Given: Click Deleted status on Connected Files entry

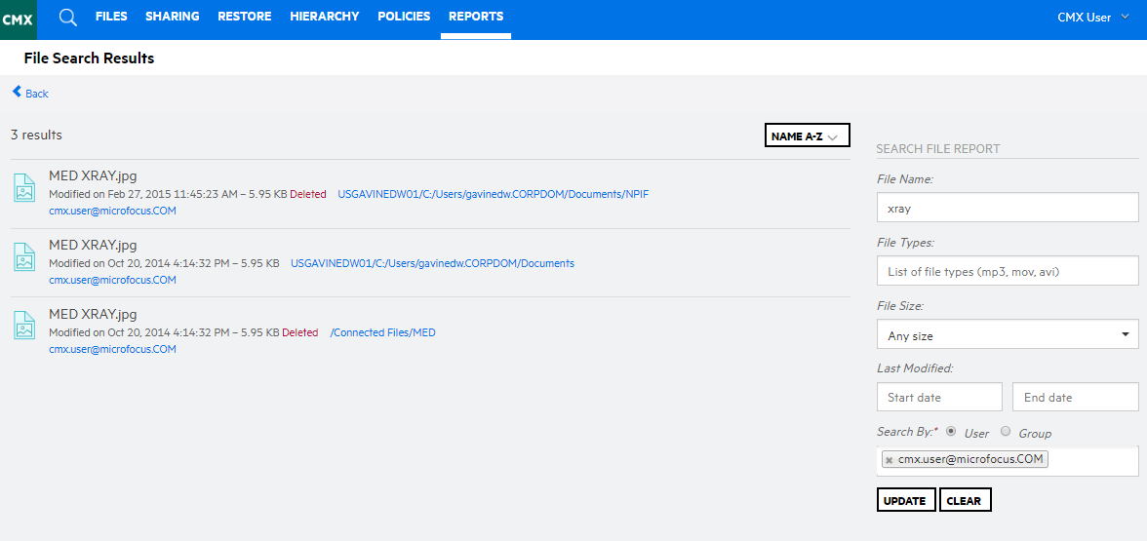Looking at the screenshot, I should point(300,331).
